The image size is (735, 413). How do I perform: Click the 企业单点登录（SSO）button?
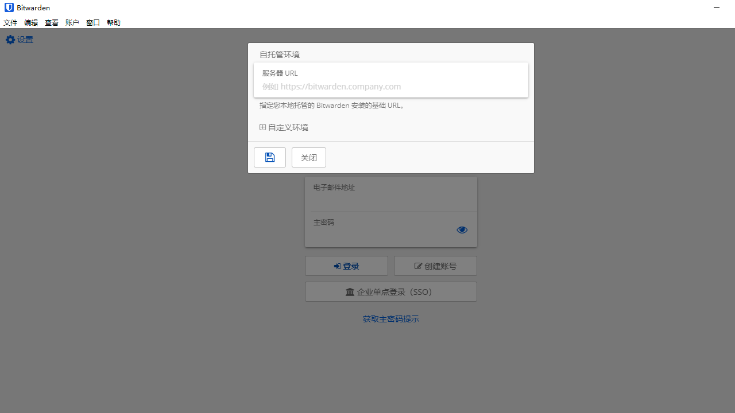[x=390, y=291]
